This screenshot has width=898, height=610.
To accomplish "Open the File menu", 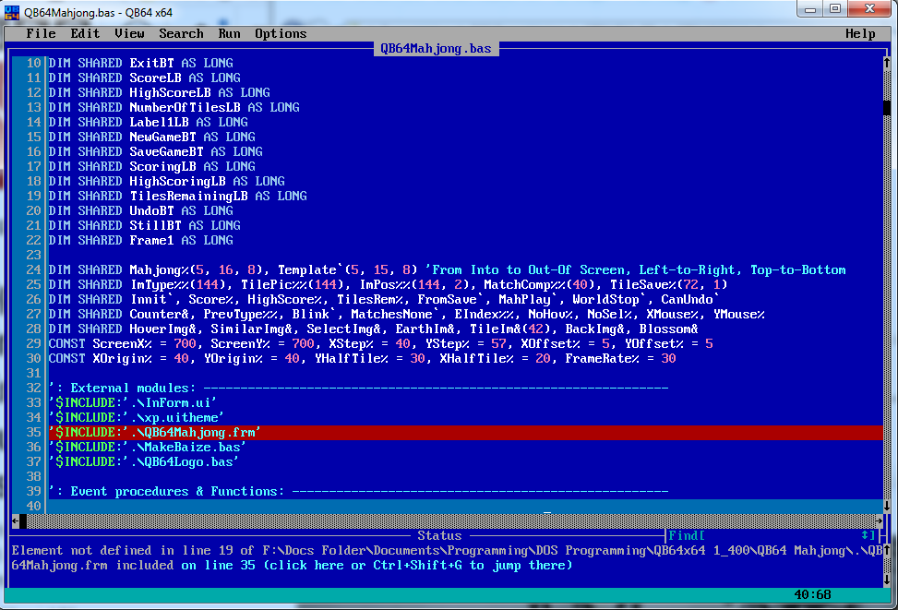I will coord(41,33).
